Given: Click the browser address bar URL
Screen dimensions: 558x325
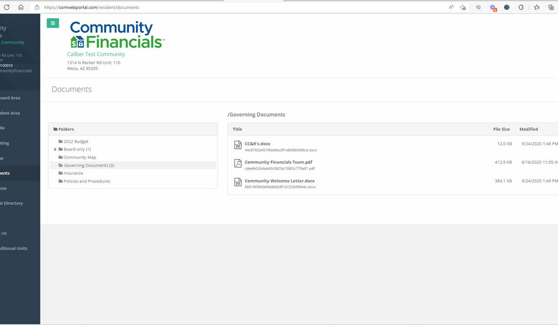Looking at the screenshot, I should tap(91, 7).
